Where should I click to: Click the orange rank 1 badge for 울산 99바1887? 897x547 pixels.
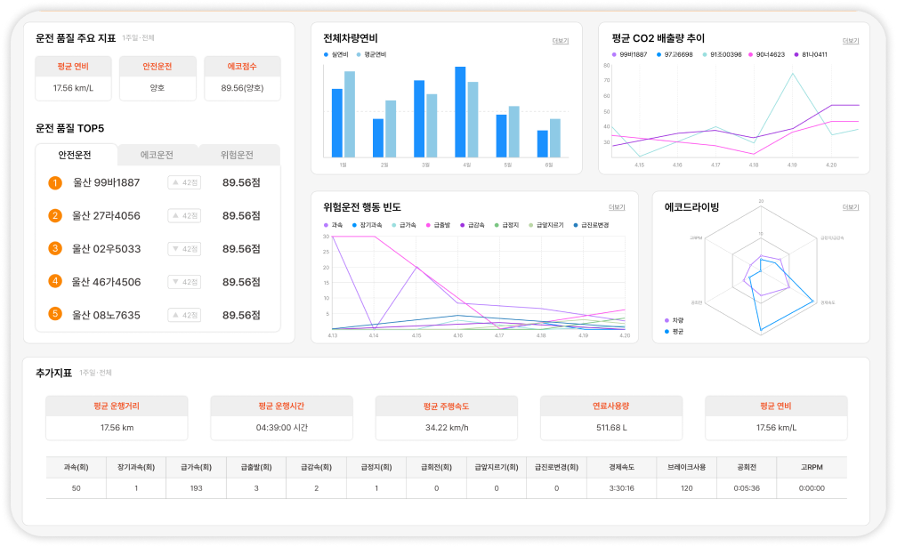click(x=55, y=183)
